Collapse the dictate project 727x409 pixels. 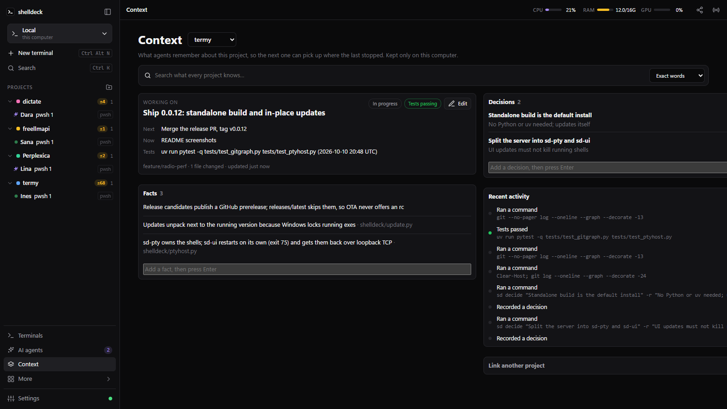coord(10,101)
